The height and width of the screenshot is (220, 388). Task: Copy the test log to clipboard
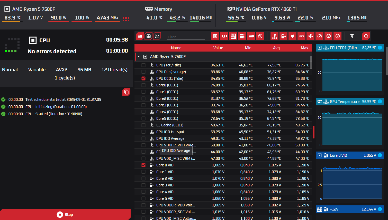tap(126, 92)
